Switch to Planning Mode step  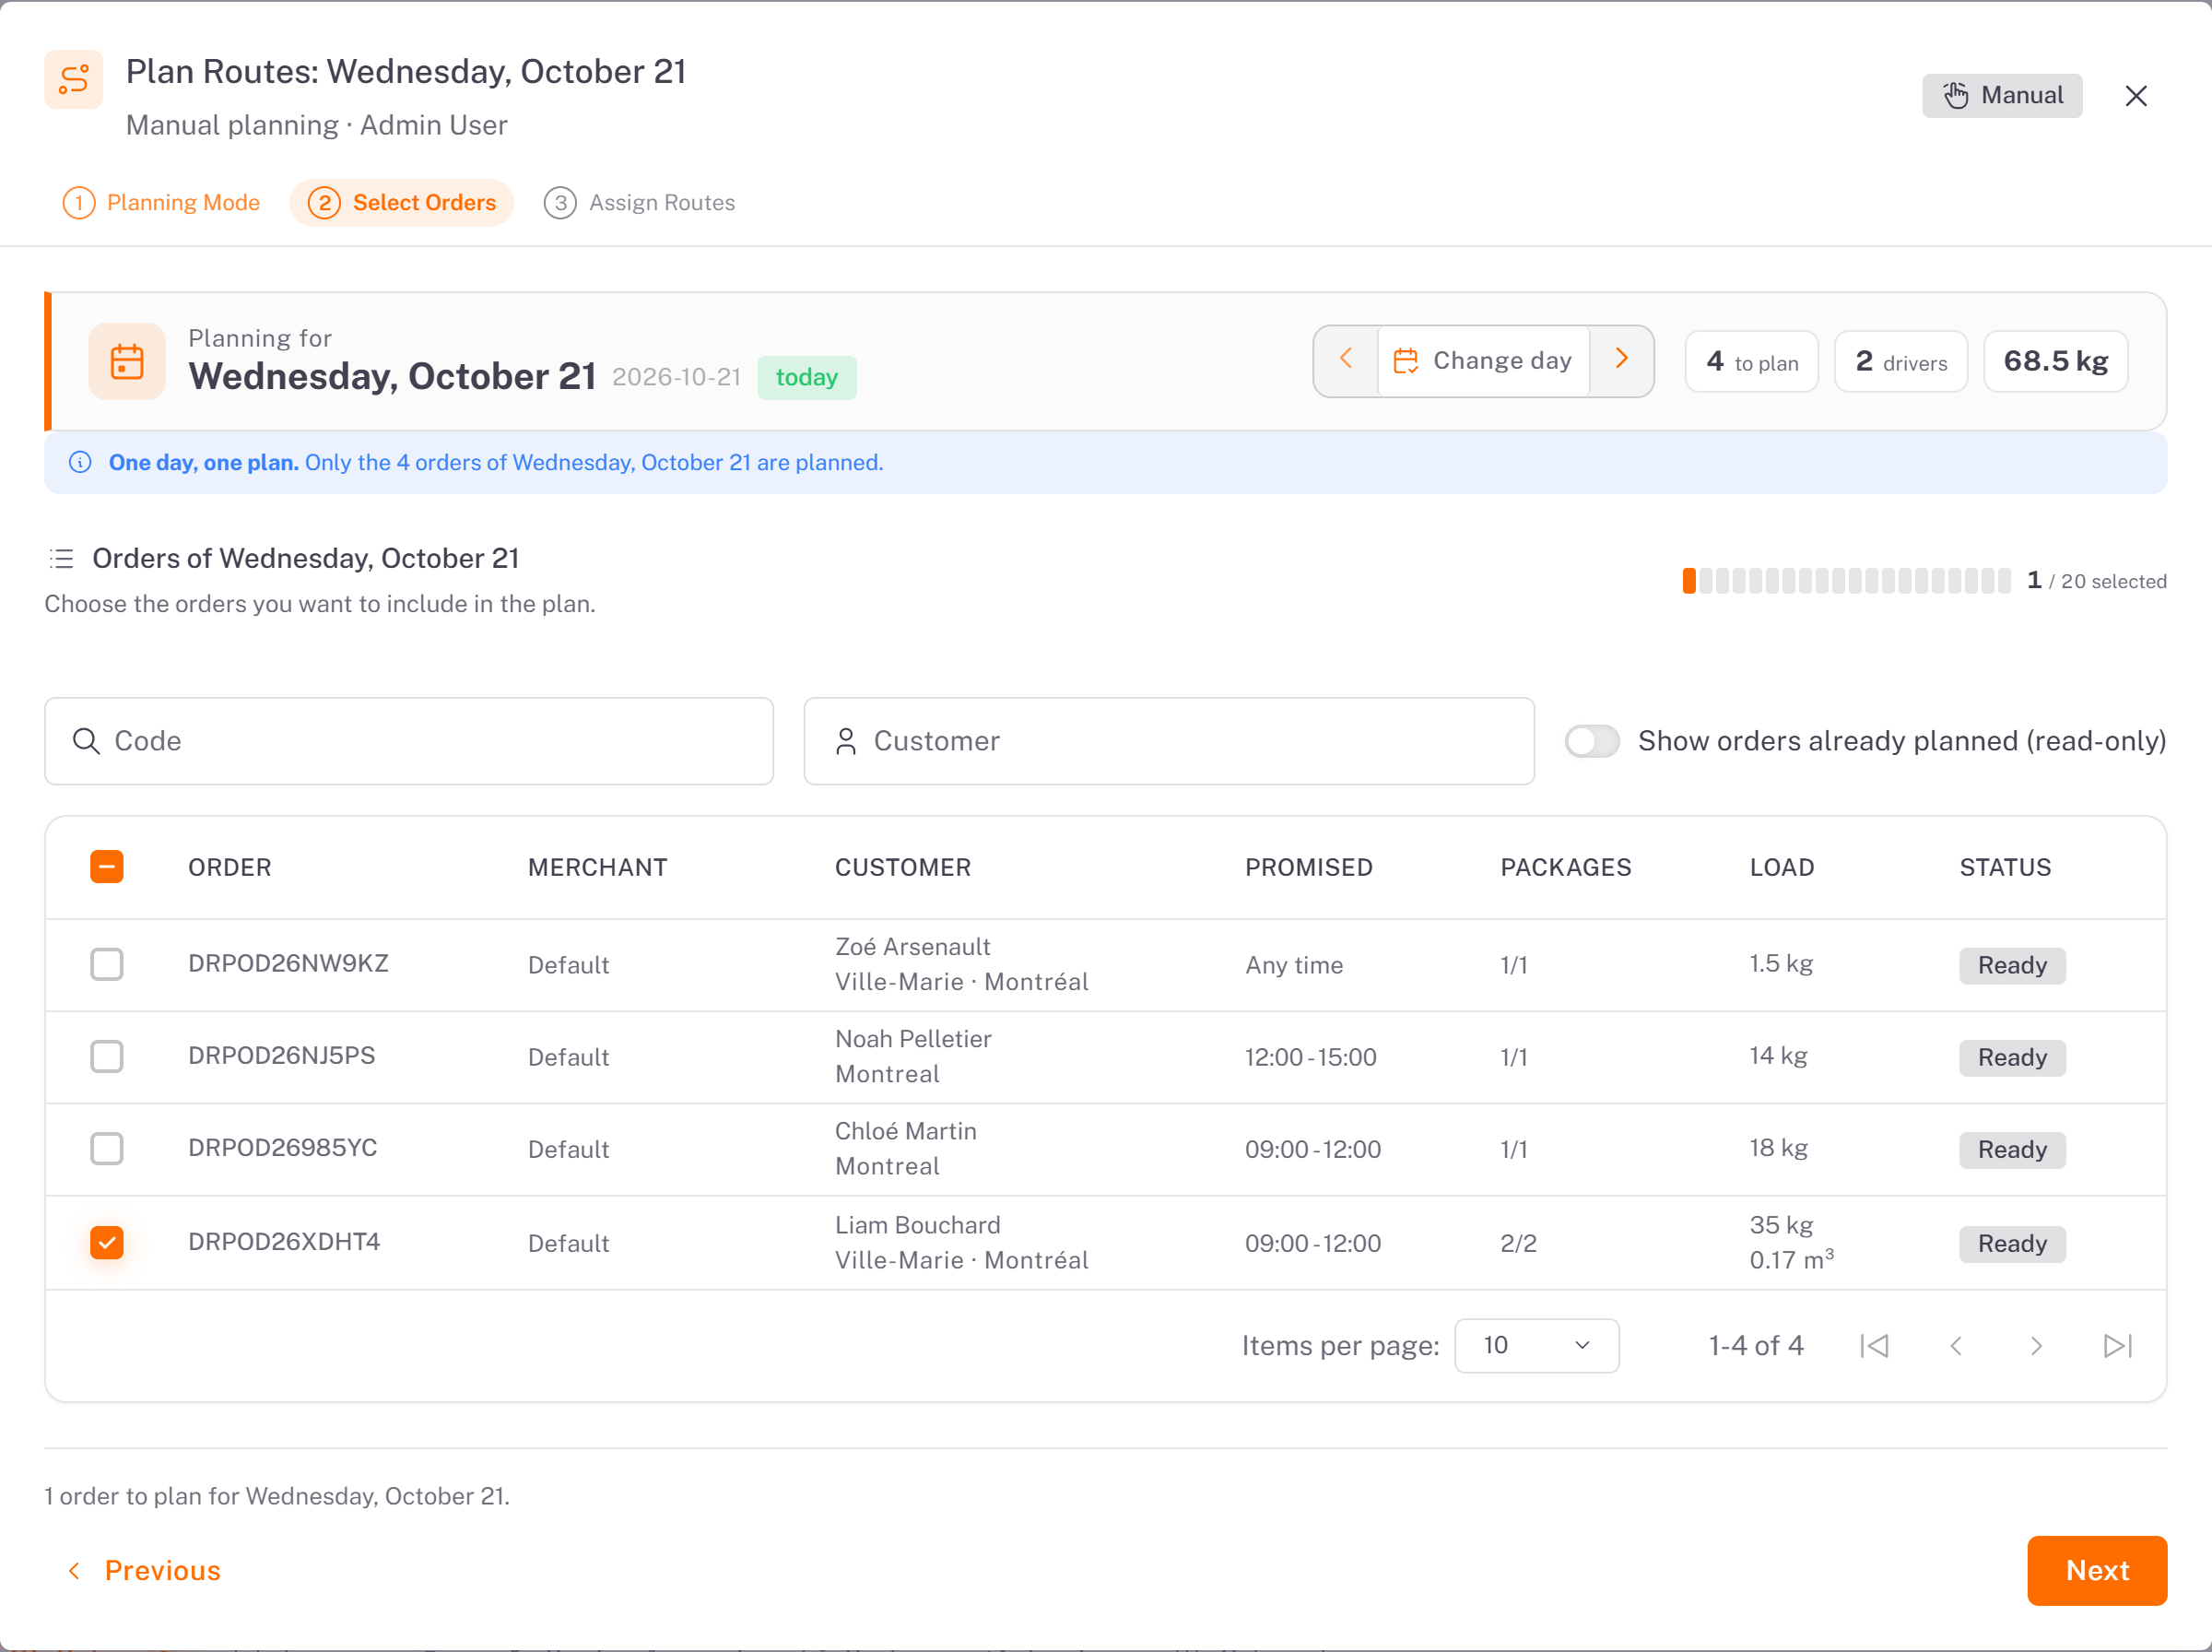(x=161, y=203)
